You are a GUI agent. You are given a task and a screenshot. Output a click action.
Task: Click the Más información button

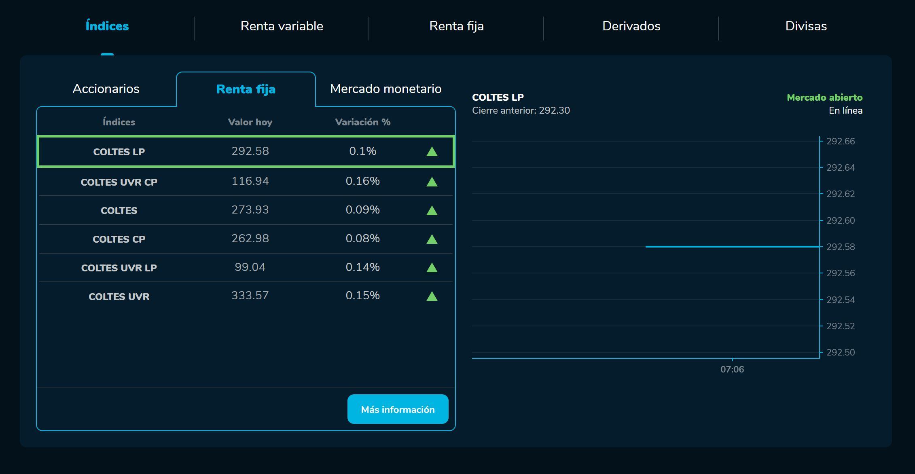coord(398,409)
